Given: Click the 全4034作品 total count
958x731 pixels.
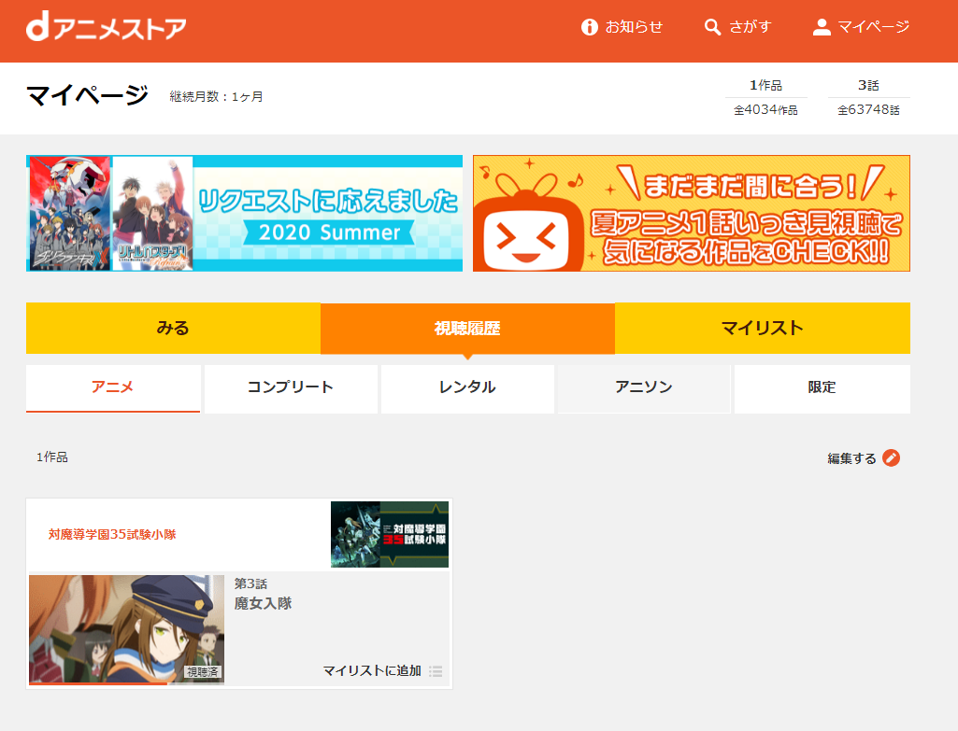Looking at the screenshot, I should coord(765,110).
